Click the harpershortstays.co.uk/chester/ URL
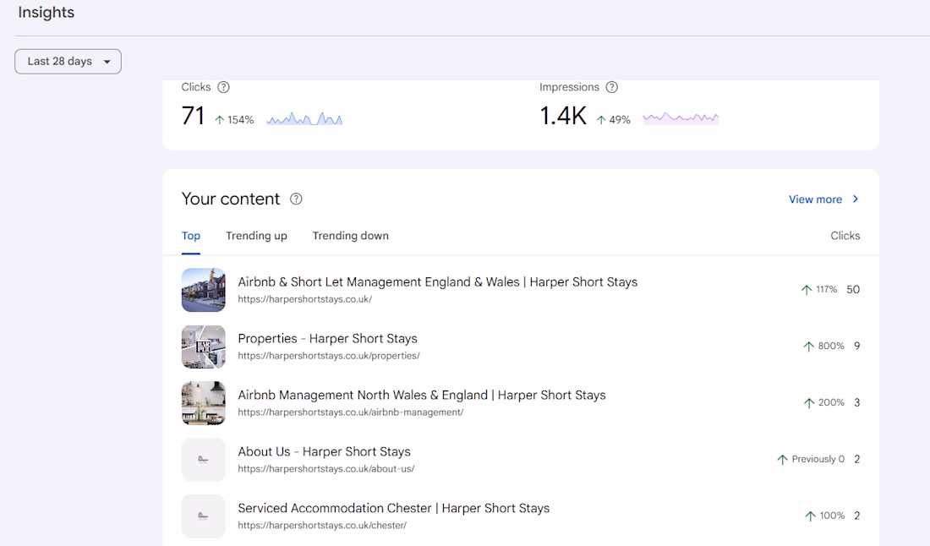This screenshot has width=930, height=546. (322, 525)
